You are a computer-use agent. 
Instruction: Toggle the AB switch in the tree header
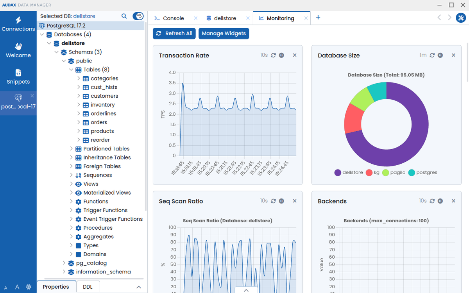[138, 16]
